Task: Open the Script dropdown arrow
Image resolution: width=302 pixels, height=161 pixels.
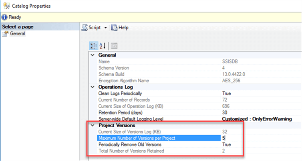Action: [105, 28]
